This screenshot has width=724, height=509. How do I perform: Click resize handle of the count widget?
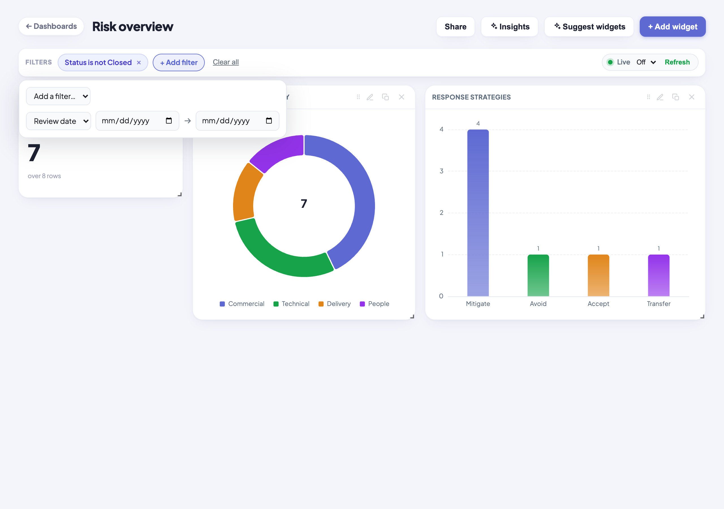coord(179,194)
